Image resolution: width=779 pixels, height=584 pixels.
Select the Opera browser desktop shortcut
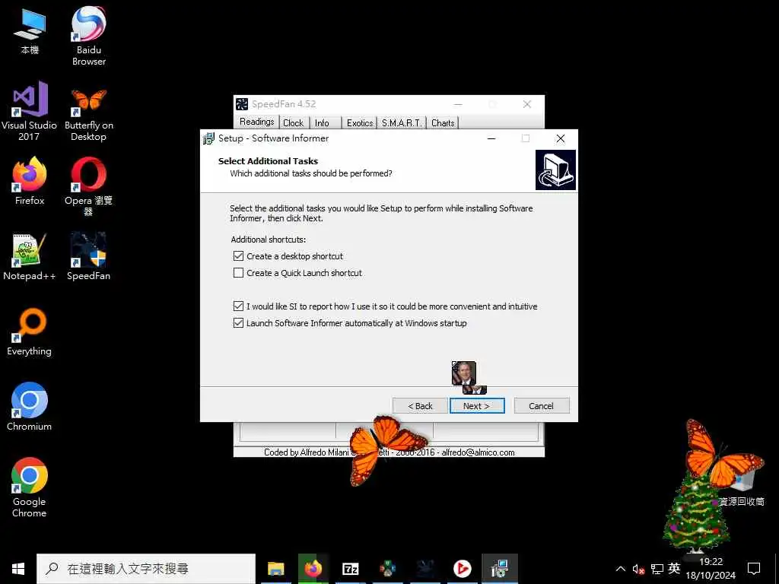coord(89,186)
